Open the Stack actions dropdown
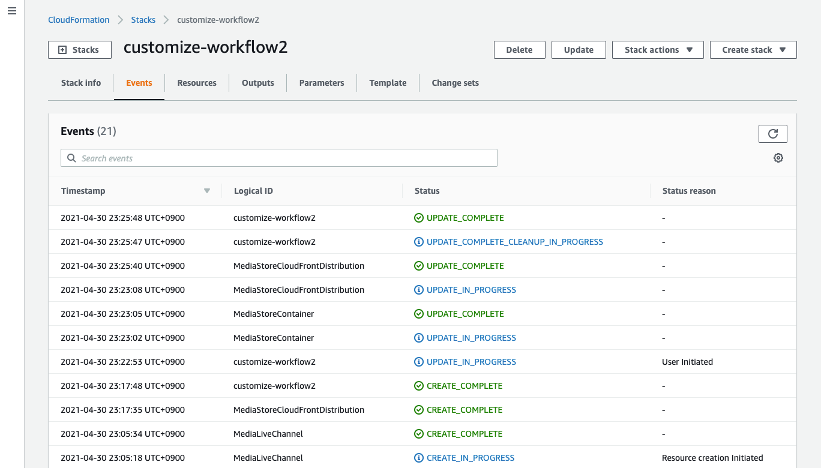821x468 pixels. 657,50
